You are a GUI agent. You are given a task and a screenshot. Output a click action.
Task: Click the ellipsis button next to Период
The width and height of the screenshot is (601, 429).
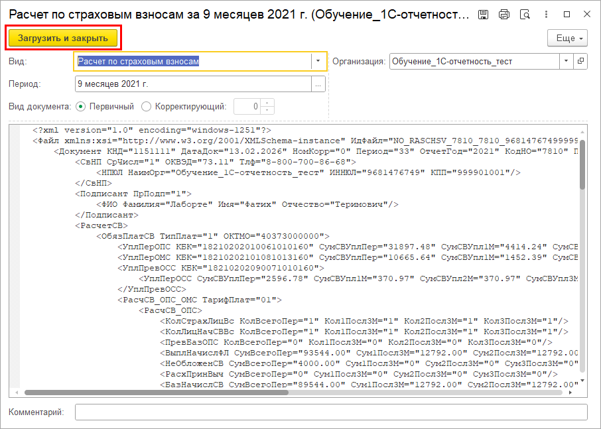click(x=319, y=84)
